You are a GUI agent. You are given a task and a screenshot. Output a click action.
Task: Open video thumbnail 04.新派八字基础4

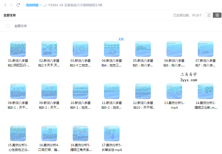[x=112, y=49]
